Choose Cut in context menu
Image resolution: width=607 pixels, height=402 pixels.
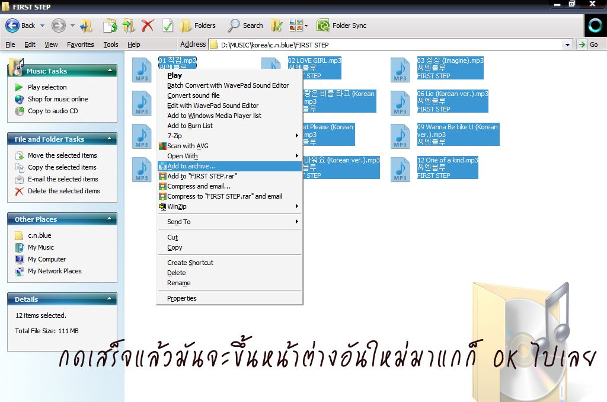point(229,237)
